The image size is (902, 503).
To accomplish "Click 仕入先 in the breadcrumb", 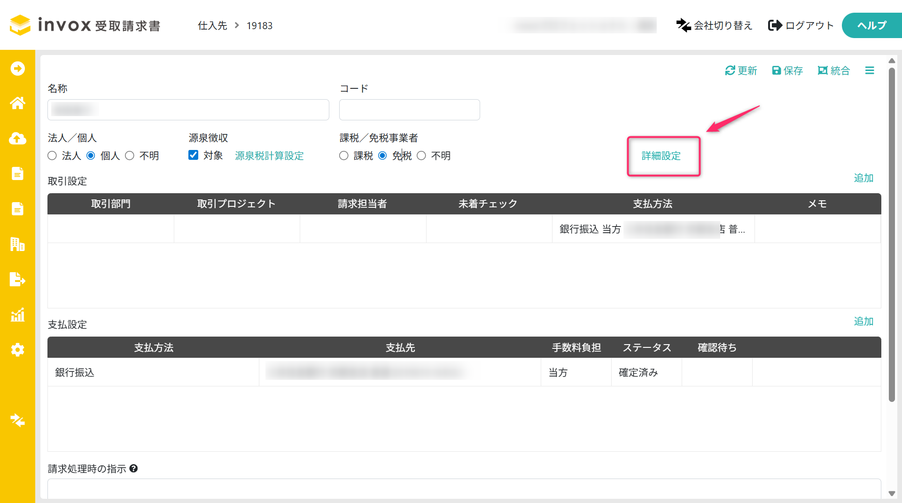I will point(212,25).
